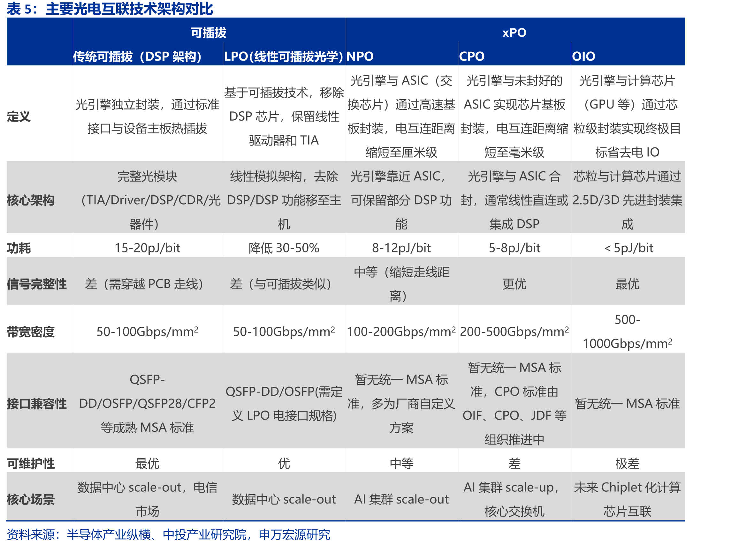The height and width of the screenshot is (545, 739).
Task: Click power value 5-8pJ/bit
Action: tap(514, 248)
